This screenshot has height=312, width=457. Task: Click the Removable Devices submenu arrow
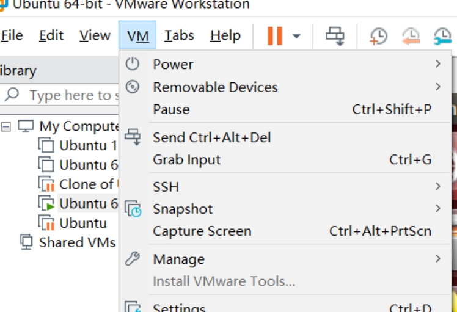click(438, 87)
